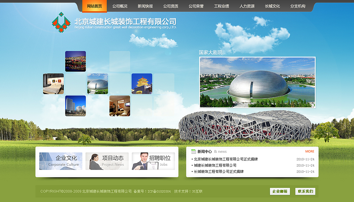Viewport: 354px width, 202px height.
Task: Select 长城文化 in top navigation
Action: coord(272,6)
